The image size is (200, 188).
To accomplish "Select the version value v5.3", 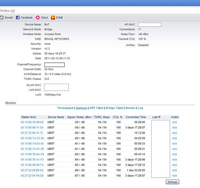I will tap(47, 49).
